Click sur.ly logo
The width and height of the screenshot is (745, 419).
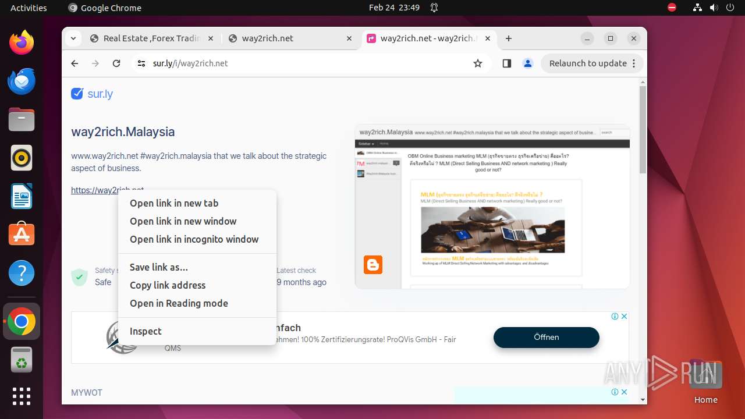(92, 94)
